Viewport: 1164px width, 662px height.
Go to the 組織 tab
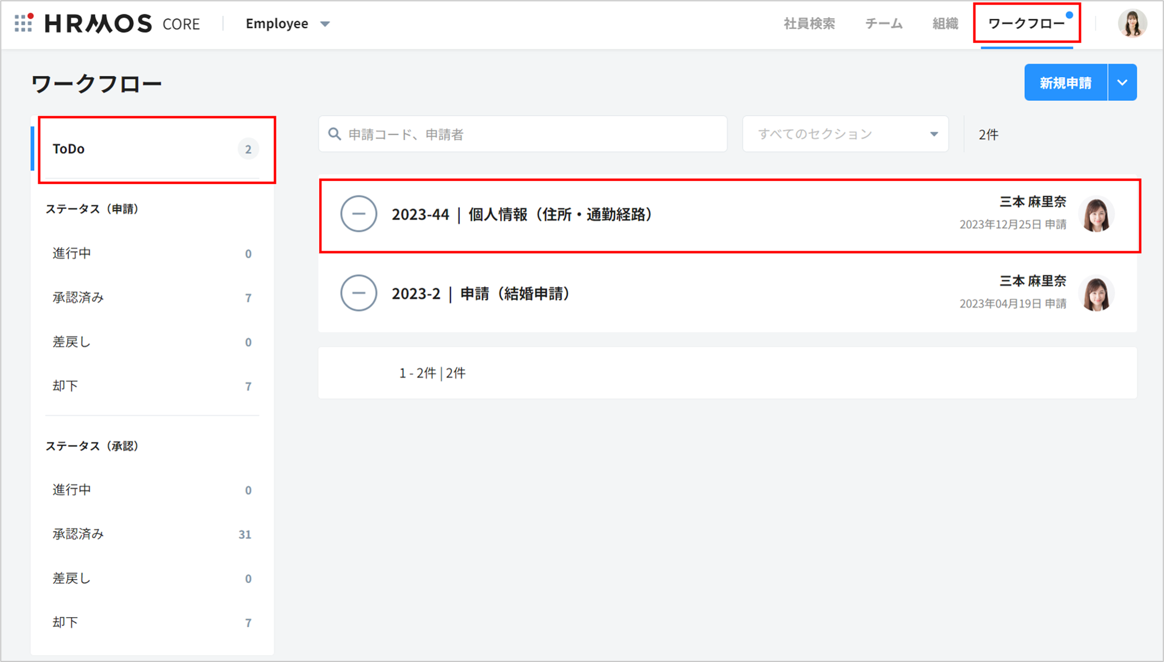coord(945,24)
